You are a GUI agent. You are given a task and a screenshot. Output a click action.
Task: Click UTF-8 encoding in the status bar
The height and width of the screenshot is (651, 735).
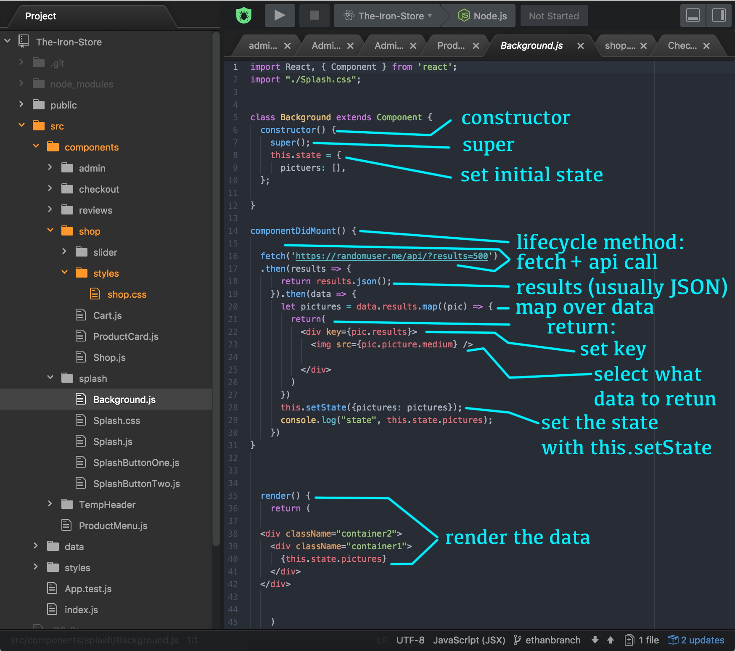click(x=410, y=640)
